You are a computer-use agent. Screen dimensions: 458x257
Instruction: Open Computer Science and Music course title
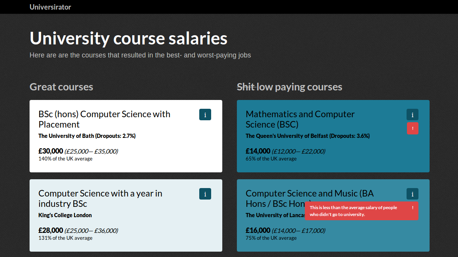(x=309, y=198)
